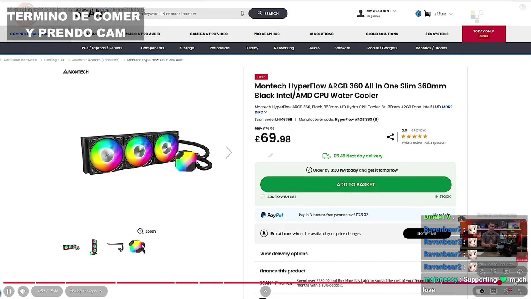The height and width of the screenshot is (299, 531).
Task: Toggle autoplay switch in mini player
Action: tap(481, 291)
